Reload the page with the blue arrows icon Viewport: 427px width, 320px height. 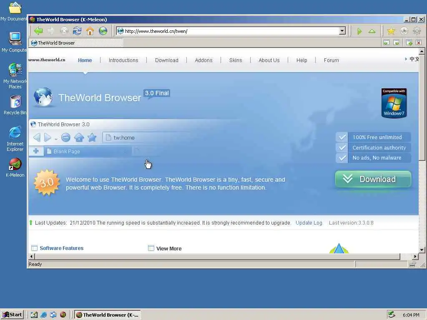click(x=77, y=31)
